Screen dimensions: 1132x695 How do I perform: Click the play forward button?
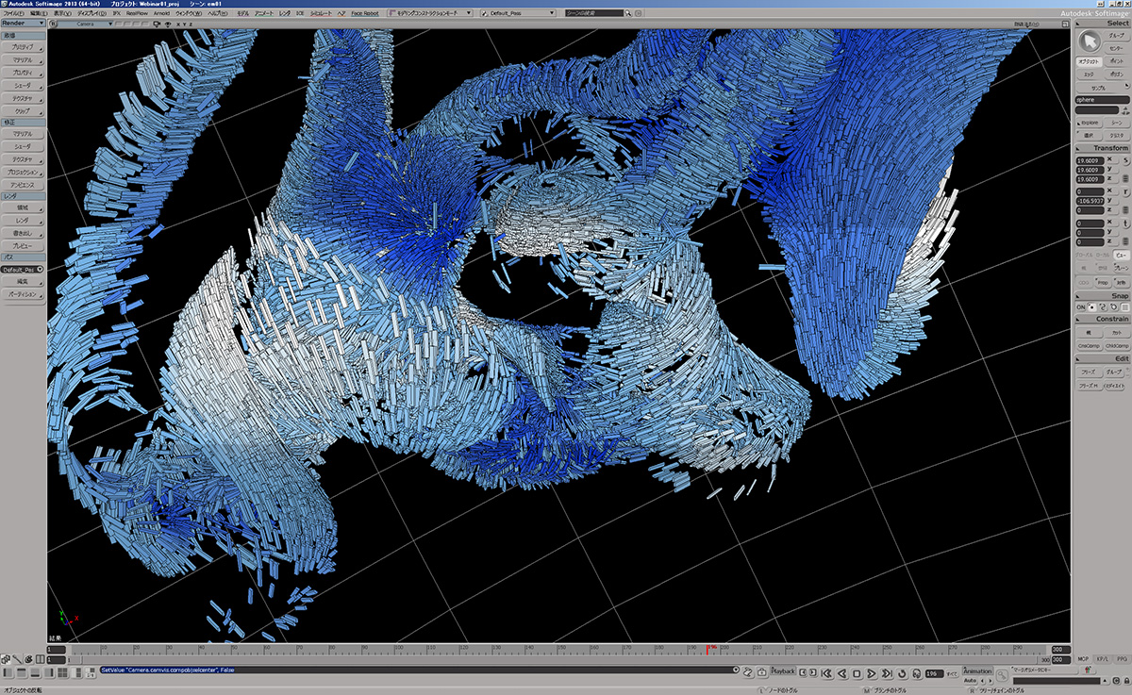tap(871, 673)
